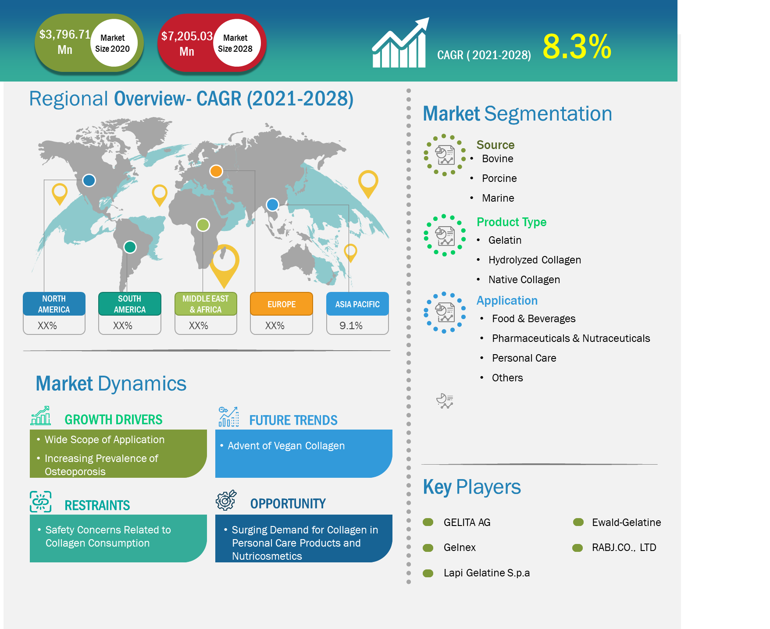Click Increasing Prevalence of Osteoporosis driver

(x=101, y=465)
